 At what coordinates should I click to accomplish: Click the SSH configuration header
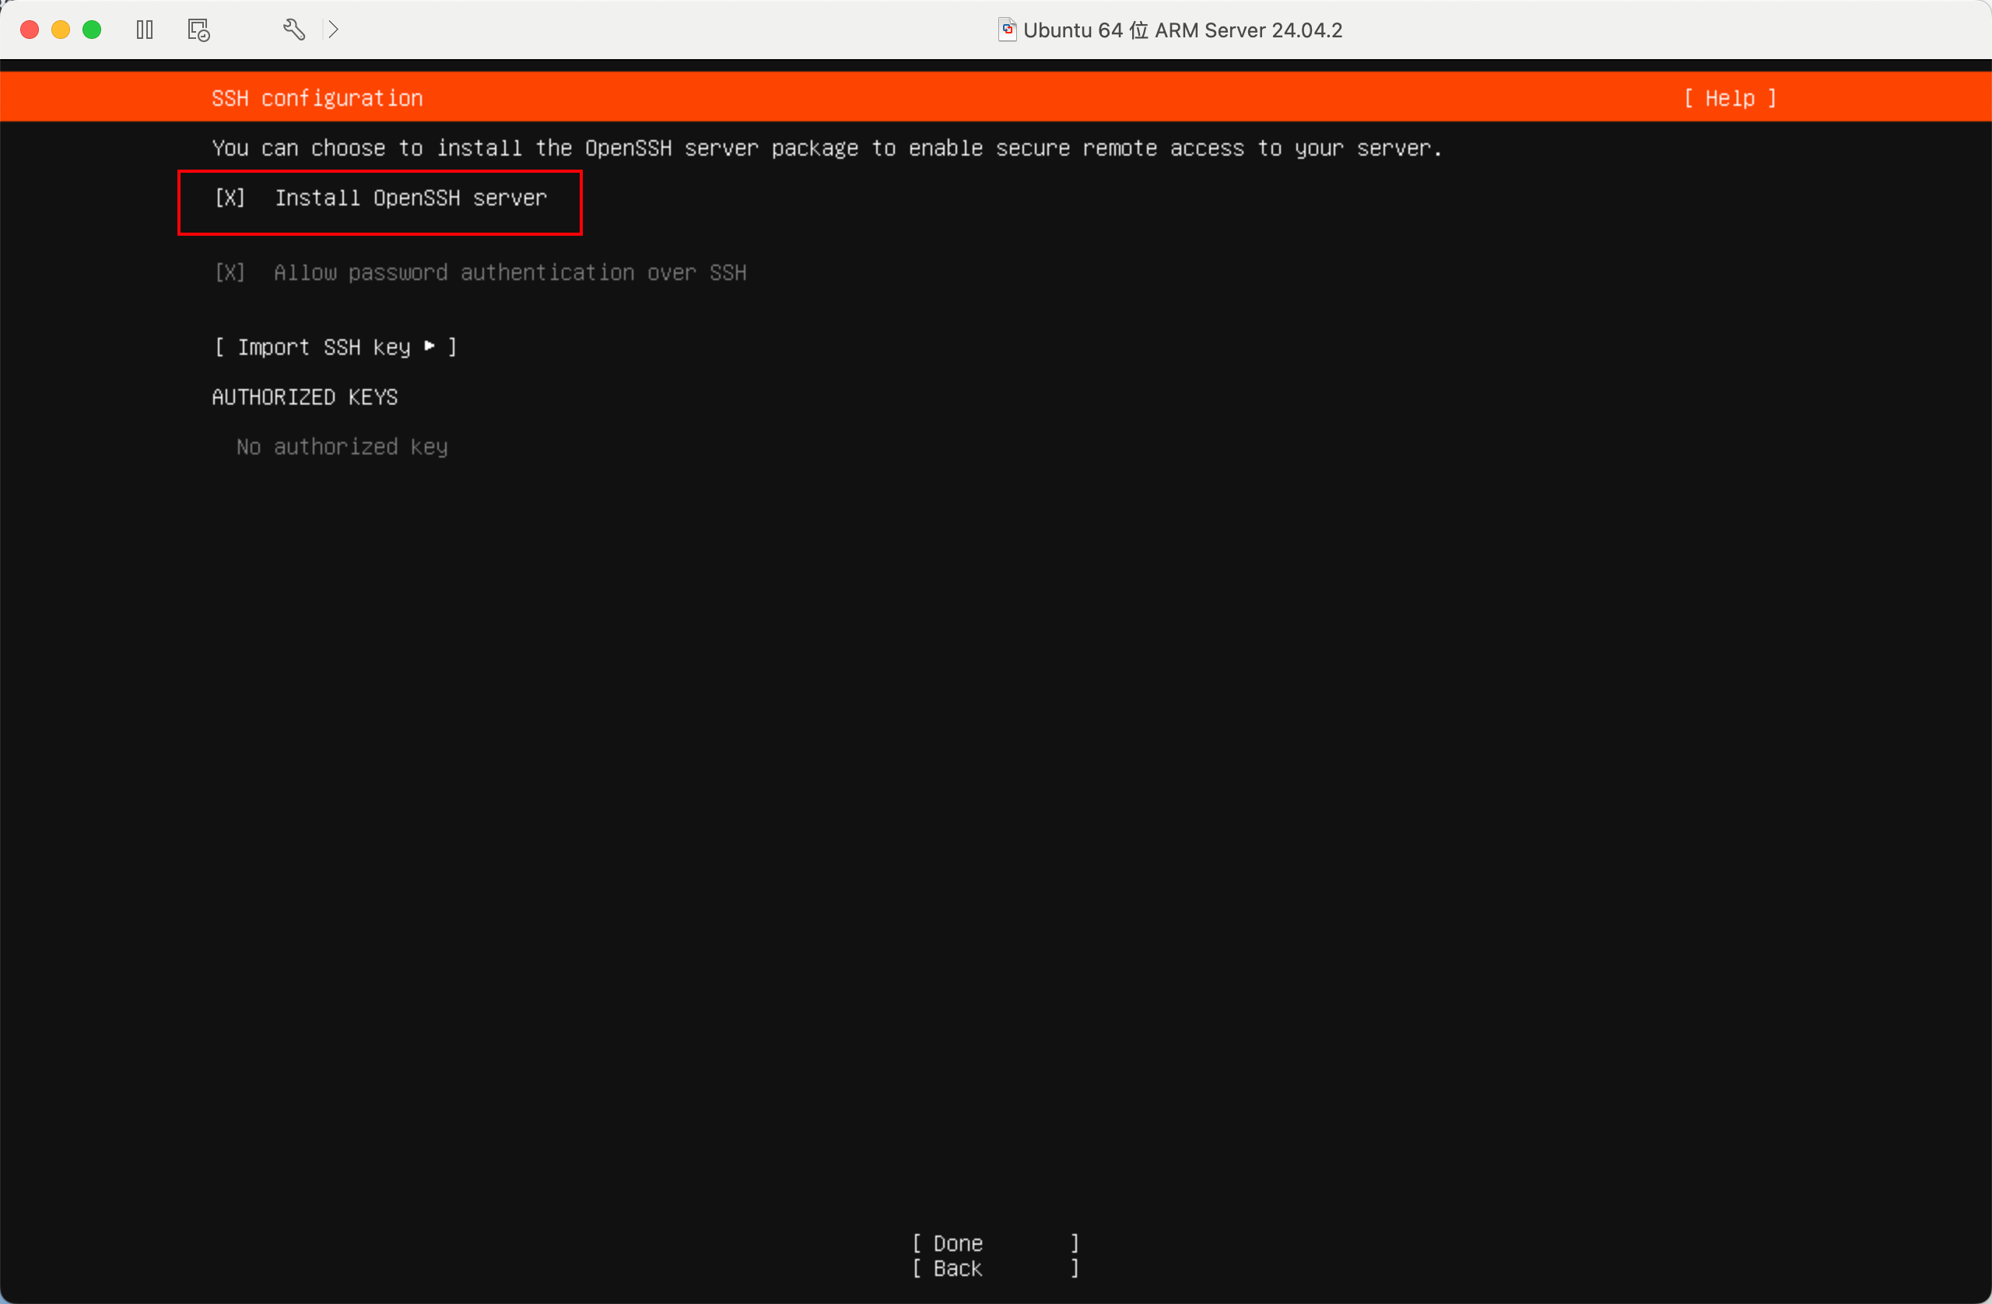click(x=317, y=98)
